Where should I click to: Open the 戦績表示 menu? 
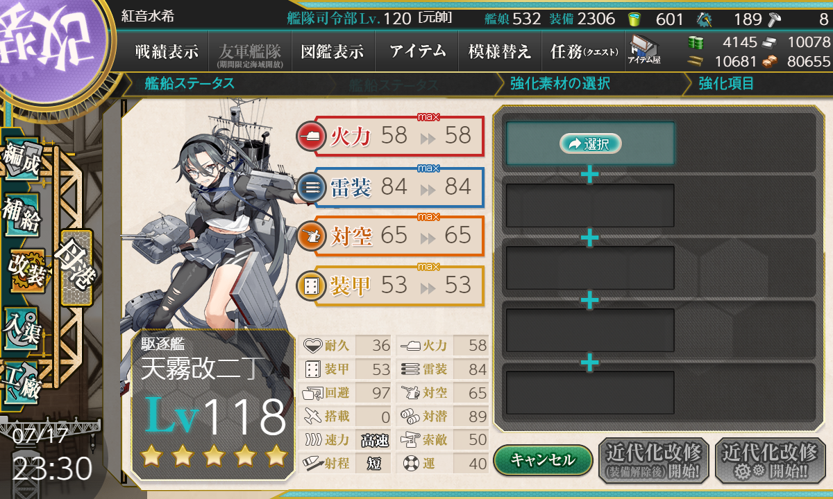point(167,52)
